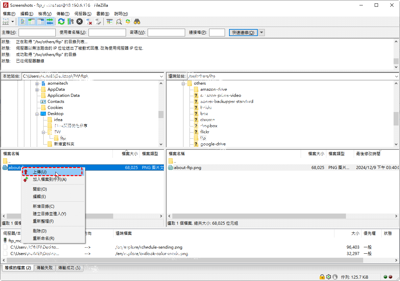Image resolution: width=400 pixels, height=281 pixels.
Task: Expand the aomeitech tree node
Action: (x=37, y=84)
